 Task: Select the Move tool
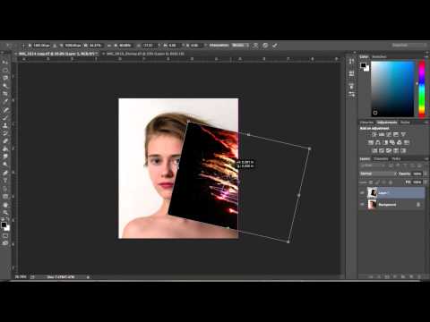click(x=5, y=63)
